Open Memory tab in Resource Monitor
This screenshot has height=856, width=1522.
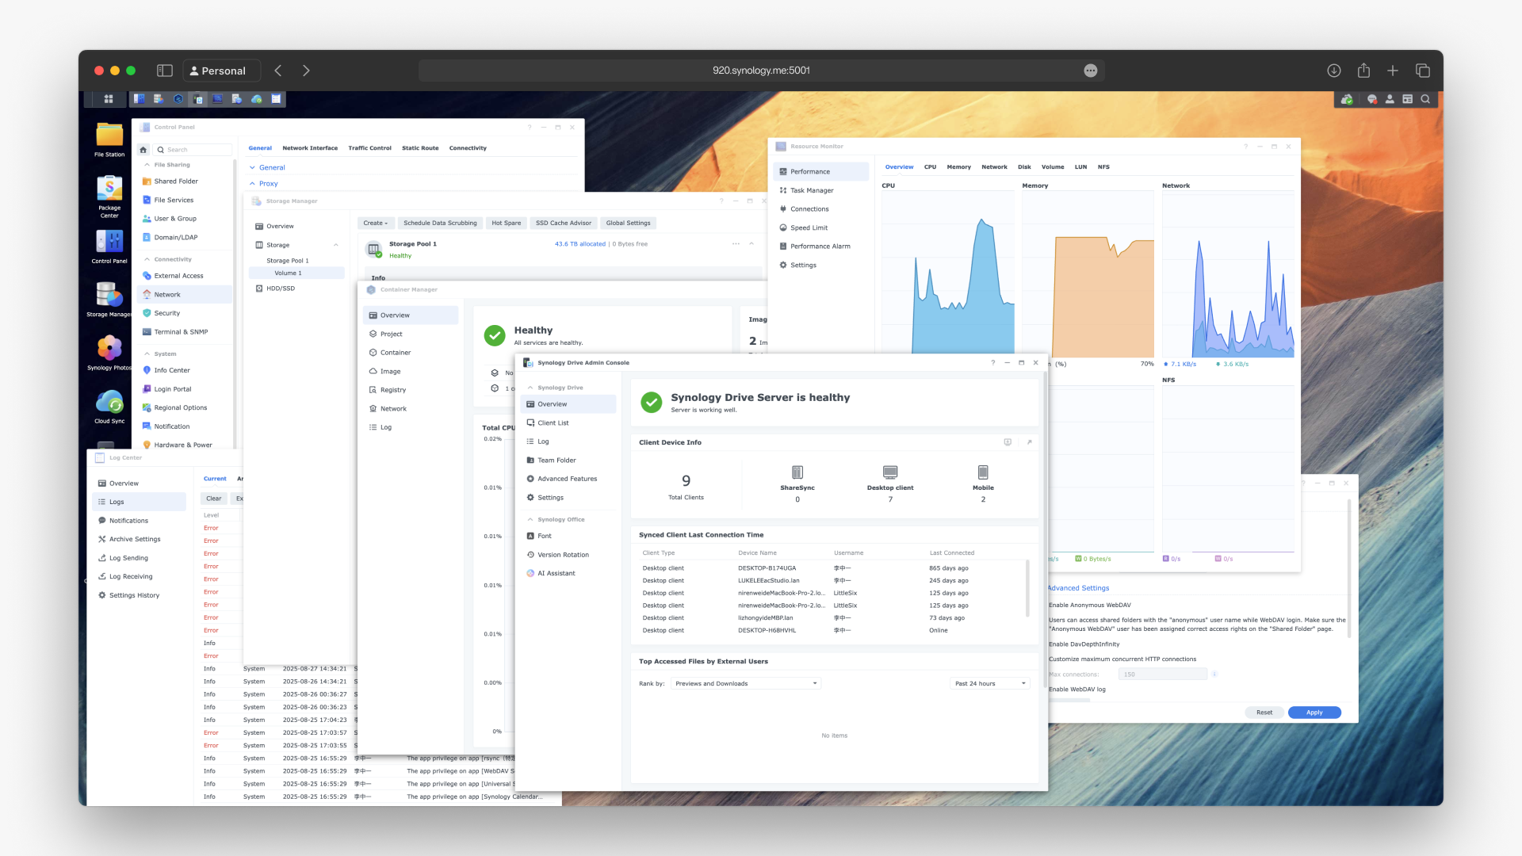(958, 167)
